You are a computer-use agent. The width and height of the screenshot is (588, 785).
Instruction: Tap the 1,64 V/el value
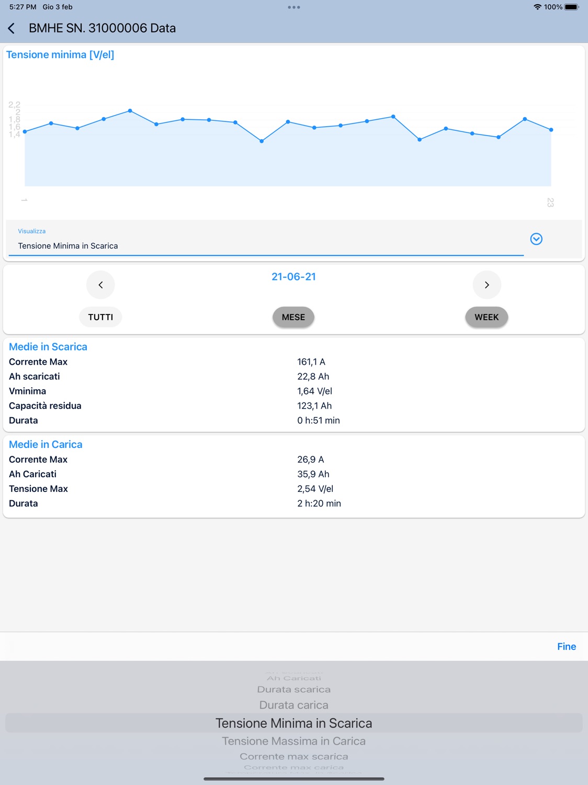pos(315,391)
